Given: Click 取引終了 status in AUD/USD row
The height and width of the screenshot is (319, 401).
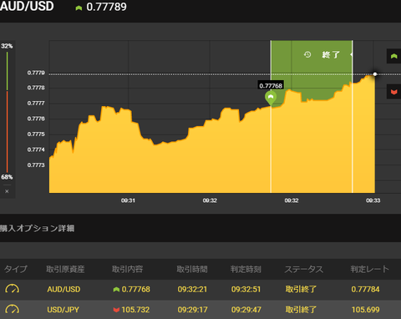Looking at the screenshot, I should [301, 289].
